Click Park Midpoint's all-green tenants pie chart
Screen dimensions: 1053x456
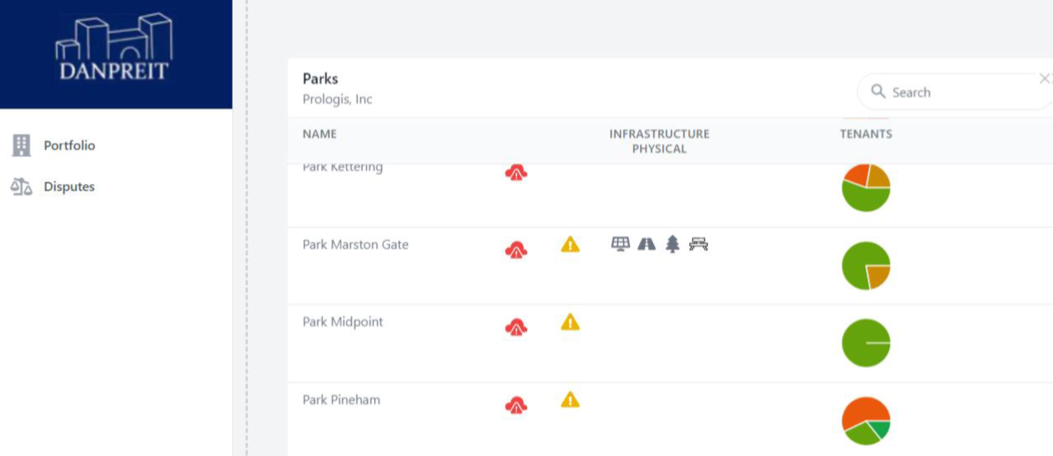[x=866, y=342]
